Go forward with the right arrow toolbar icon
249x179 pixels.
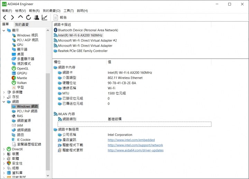pos(12,18)
